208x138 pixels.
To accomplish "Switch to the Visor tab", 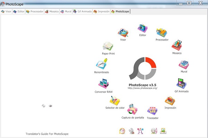I will (6, 11).
